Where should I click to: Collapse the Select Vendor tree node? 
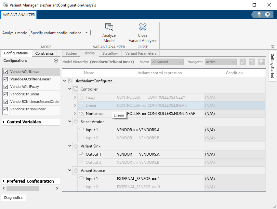(x=69, y=121)
